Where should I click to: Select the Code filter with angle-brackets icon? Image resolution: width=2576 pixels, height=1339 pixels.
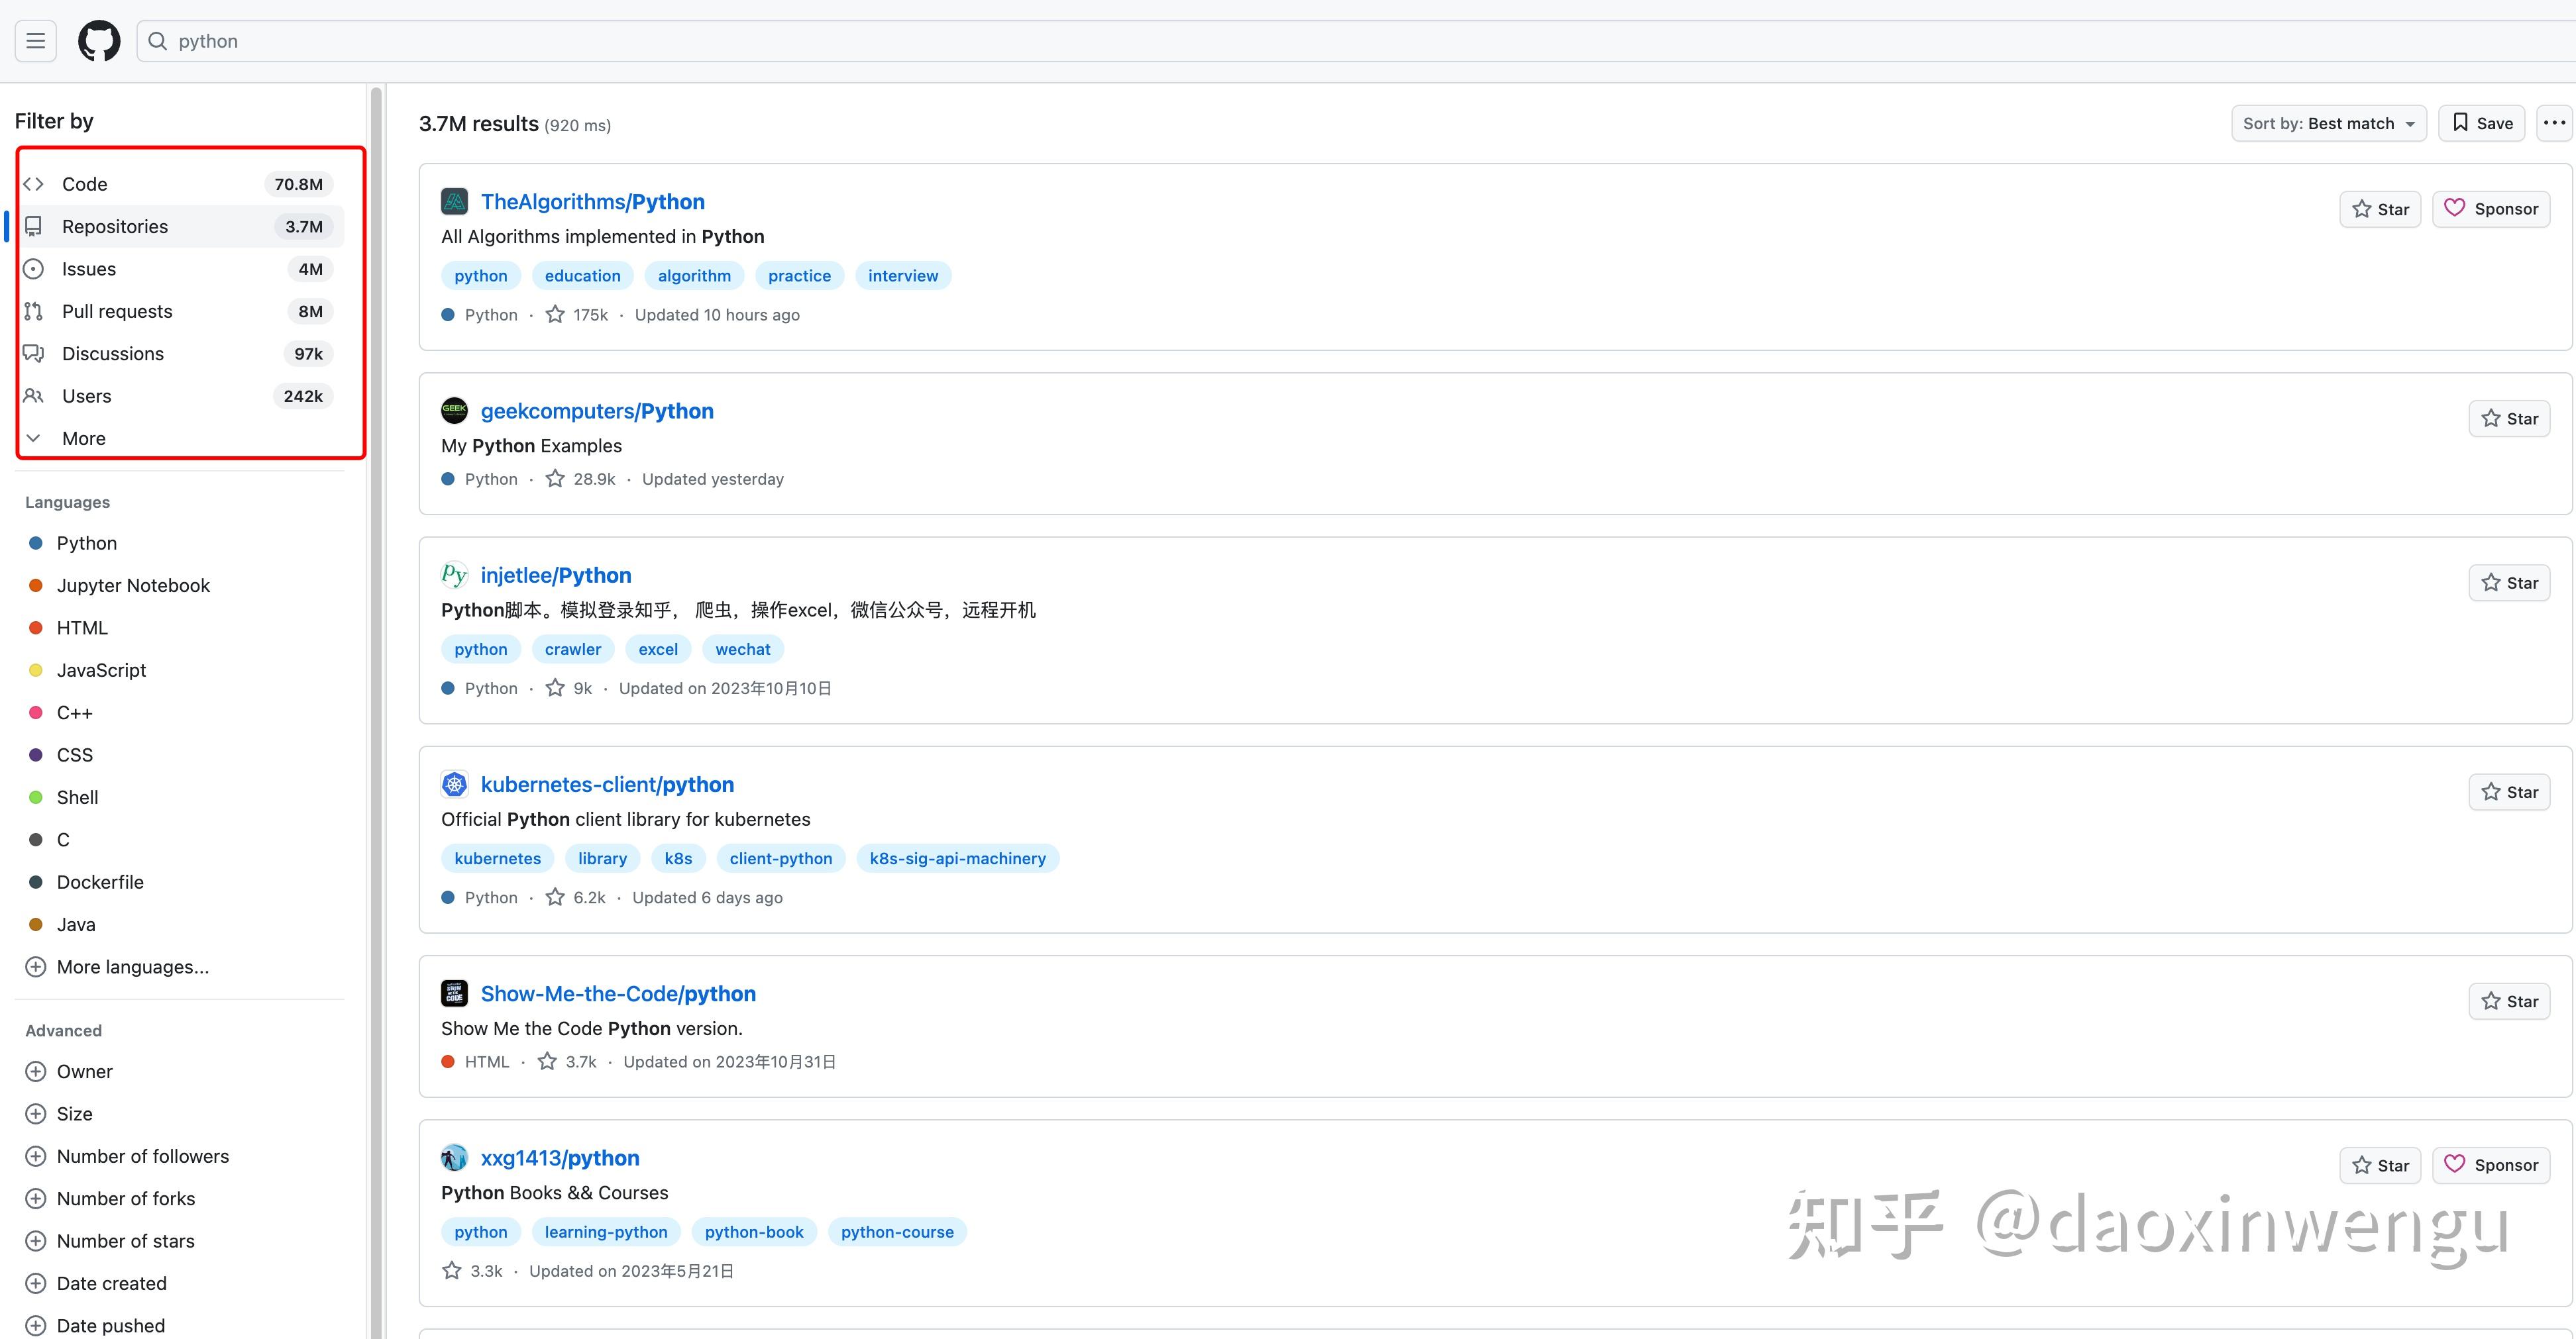(33, 184)
